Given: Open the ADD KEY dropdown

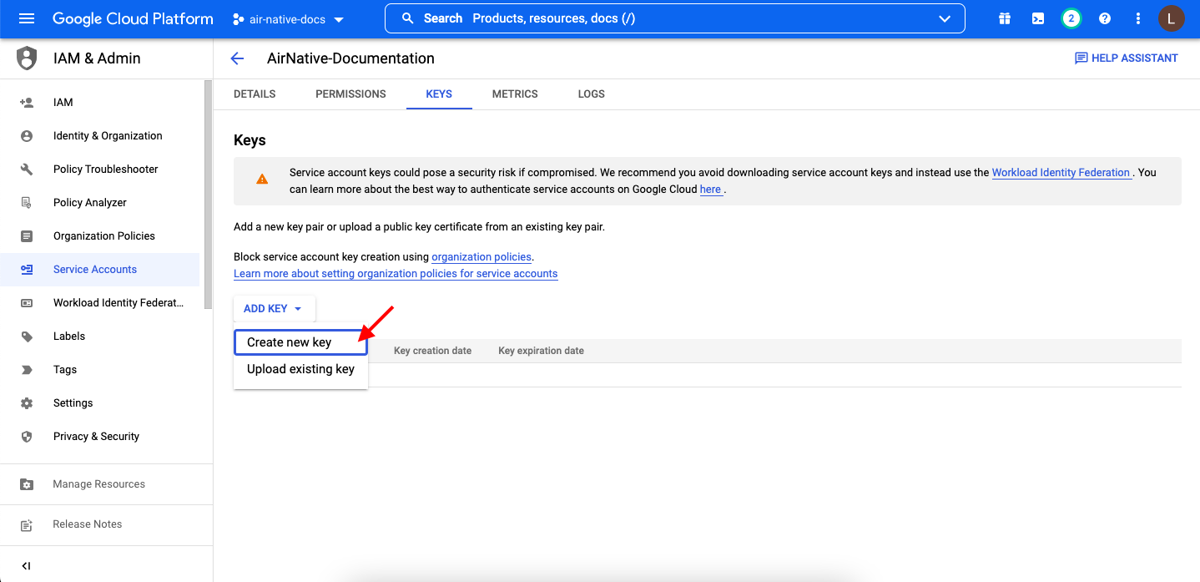Looking at the screenshot, I should [273, 309].
